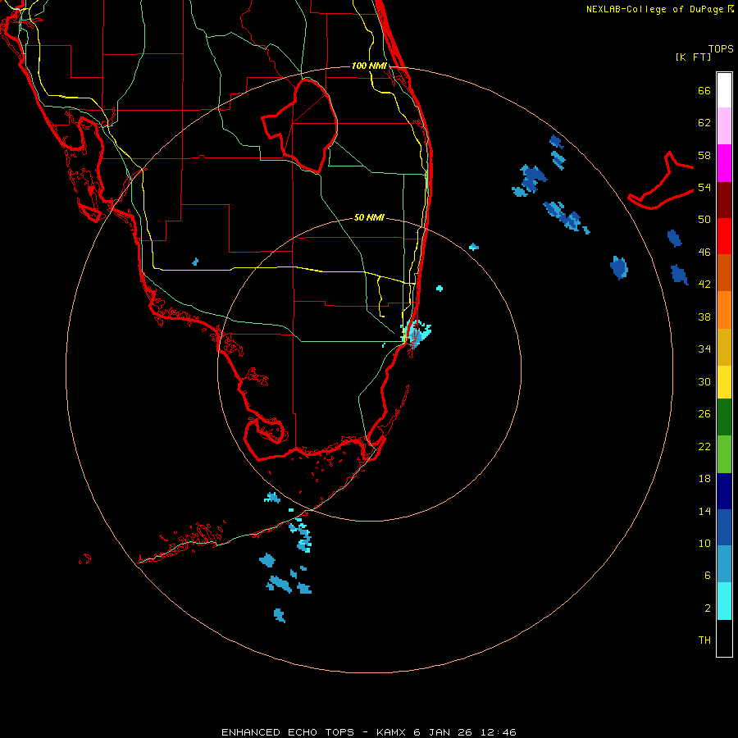Click the 54 value on the legend
This screenshot has height=738, width=738.
coord(704,187)
